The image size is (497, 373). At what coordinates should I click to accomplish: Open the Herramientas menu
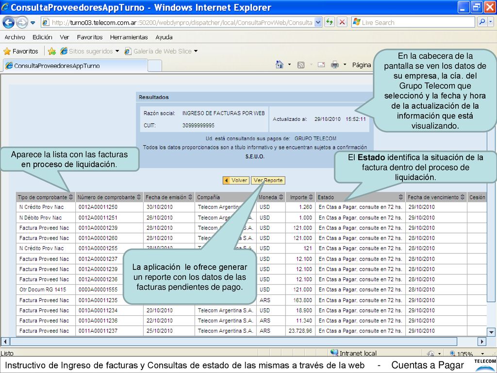[129, 37]
